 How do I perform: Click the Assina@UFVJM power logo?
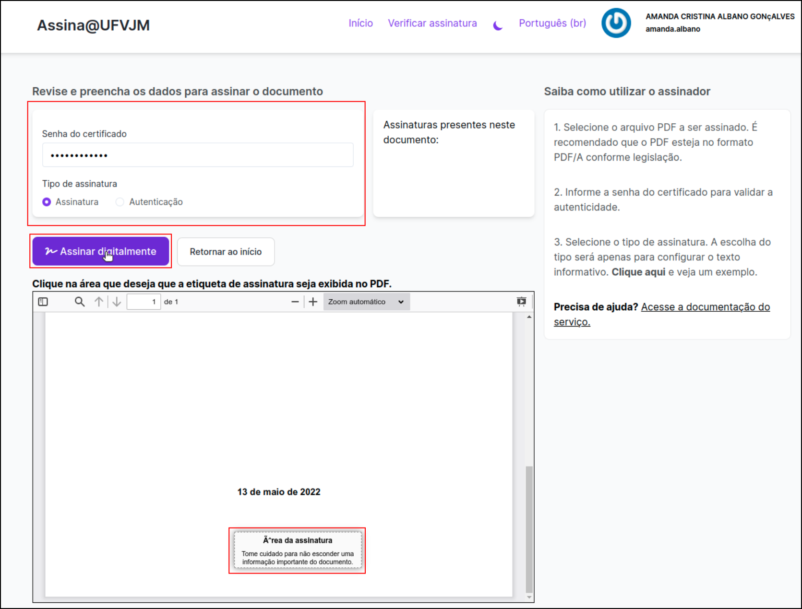coord(616,23)
